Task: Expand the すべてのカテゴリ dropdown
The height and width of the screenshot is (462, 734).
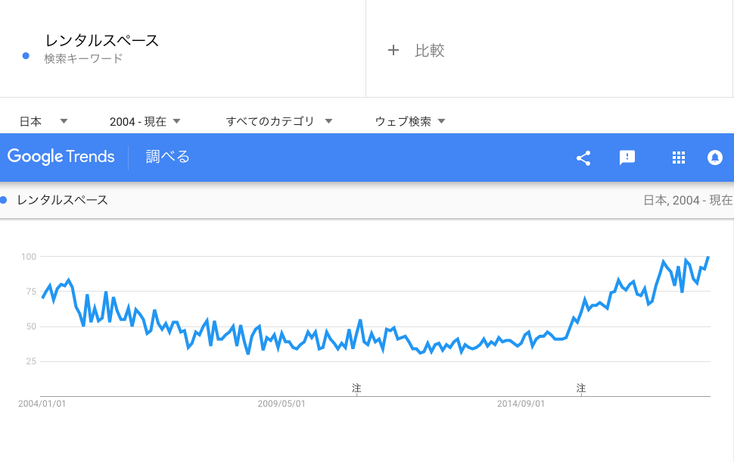Action: (x=279, y=121)
